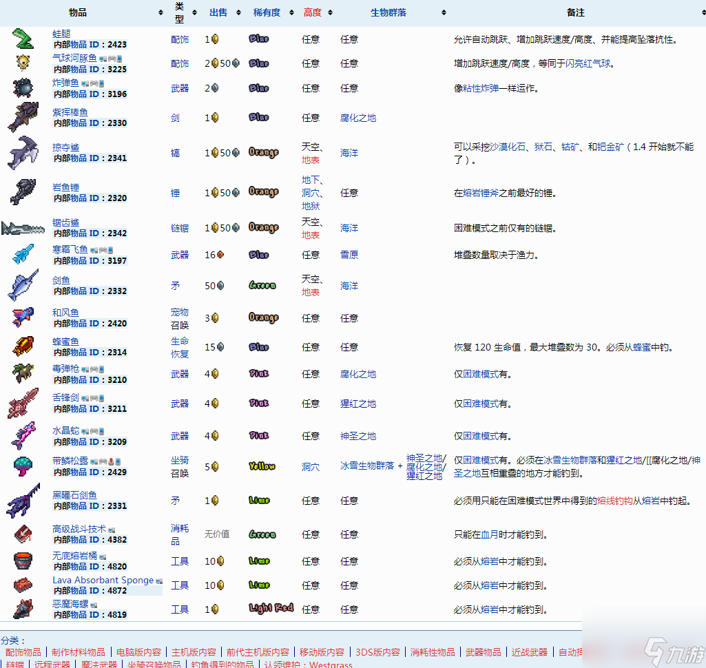Click the Demon Conch (恶魔海螺) item icon
Image resolution: width=706 pixels, height=668 pixels.
click(x=23, y=609)
